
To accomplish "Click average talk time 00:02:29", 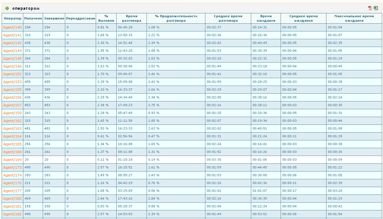I will click(214, 89).
